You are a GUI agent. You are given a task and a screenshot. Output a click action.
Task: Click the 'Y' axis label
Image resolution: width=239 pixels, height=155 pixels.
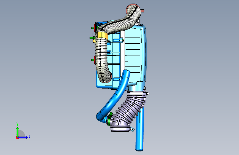pyautogui.click(x=17, y=124)
